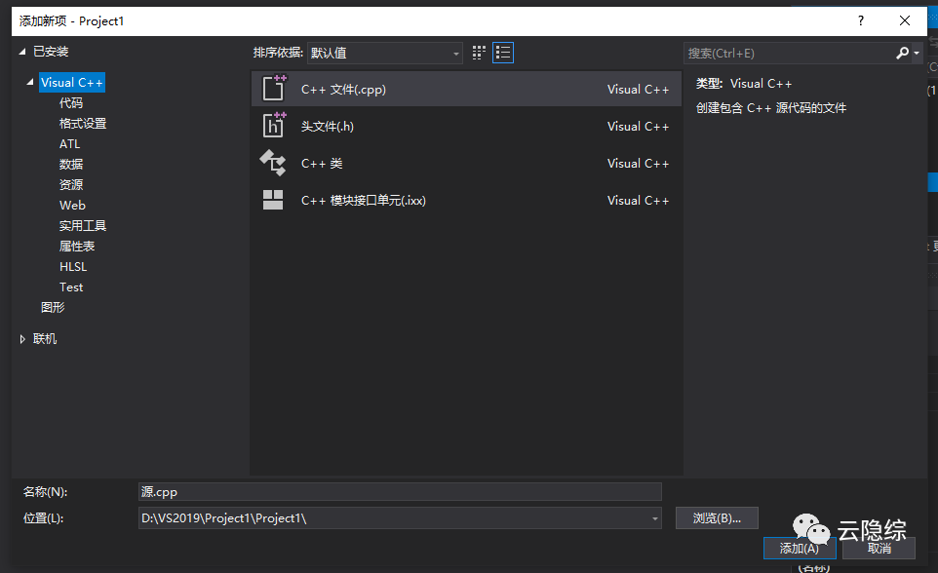Click the search options arrow beside the magnifier
Viewport: 938px width, 573px height.
916,52
